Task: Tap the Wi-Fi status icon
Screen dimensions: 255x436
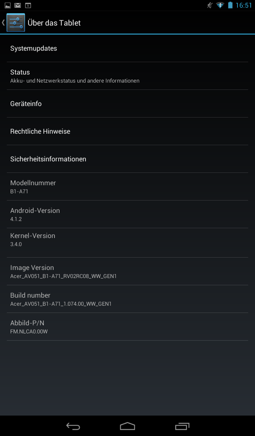Action: [220, 5]
